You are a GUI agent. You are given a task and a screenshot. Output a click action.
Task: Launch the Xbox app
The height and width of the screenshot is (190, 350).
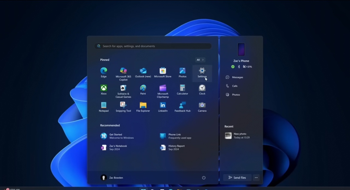[104, 90]
